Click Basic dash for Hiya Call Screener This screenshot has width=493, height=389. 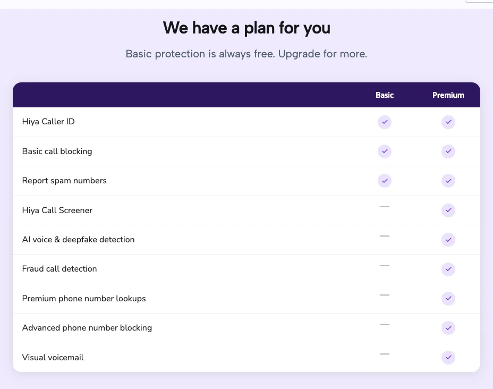click(x=385, y=207)
